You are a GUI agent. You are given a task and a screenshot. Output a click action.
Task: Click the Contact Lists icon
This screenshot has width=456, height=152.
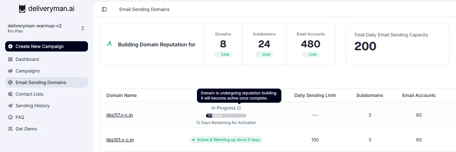[x=10, y=94]
